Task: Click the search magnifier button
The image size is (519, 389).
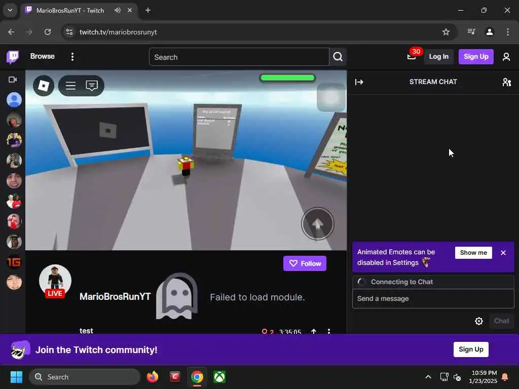Action: click(338, 57)
